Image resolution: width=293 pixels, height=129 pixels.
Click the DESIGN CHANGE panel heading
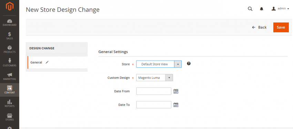coord(42,48)
